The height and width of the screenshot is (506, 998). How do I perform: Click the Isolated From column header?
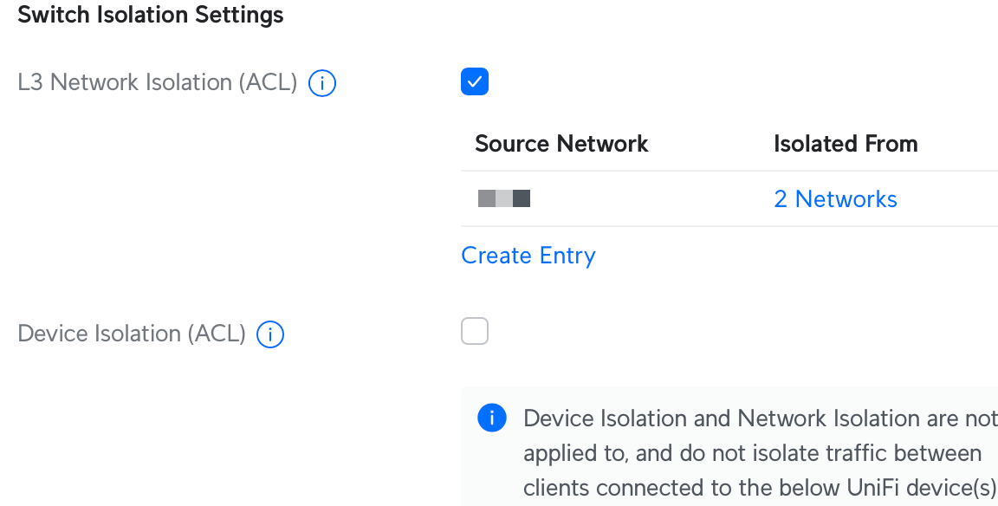tap(846, 143)
